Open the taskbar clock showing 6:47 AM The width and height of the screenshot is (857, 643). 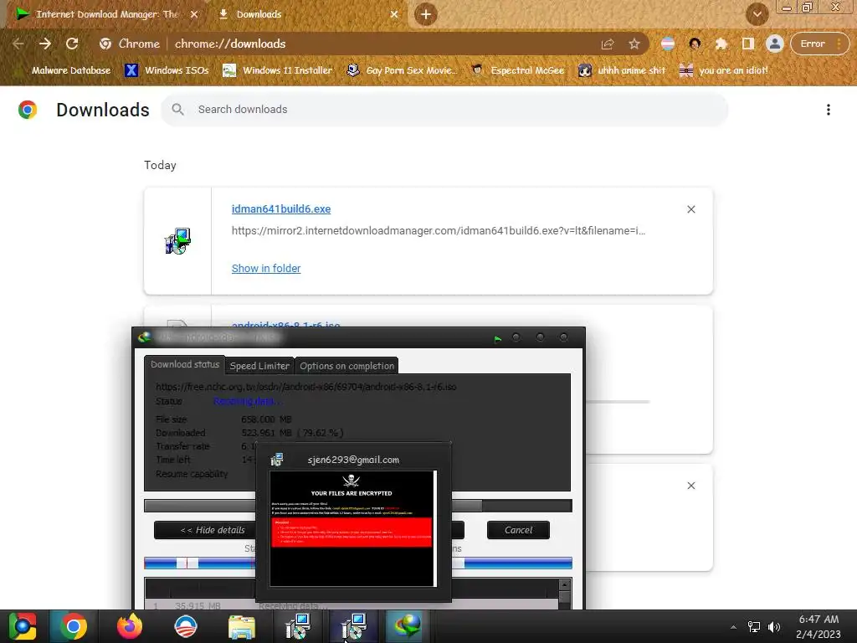coord(819,626)
